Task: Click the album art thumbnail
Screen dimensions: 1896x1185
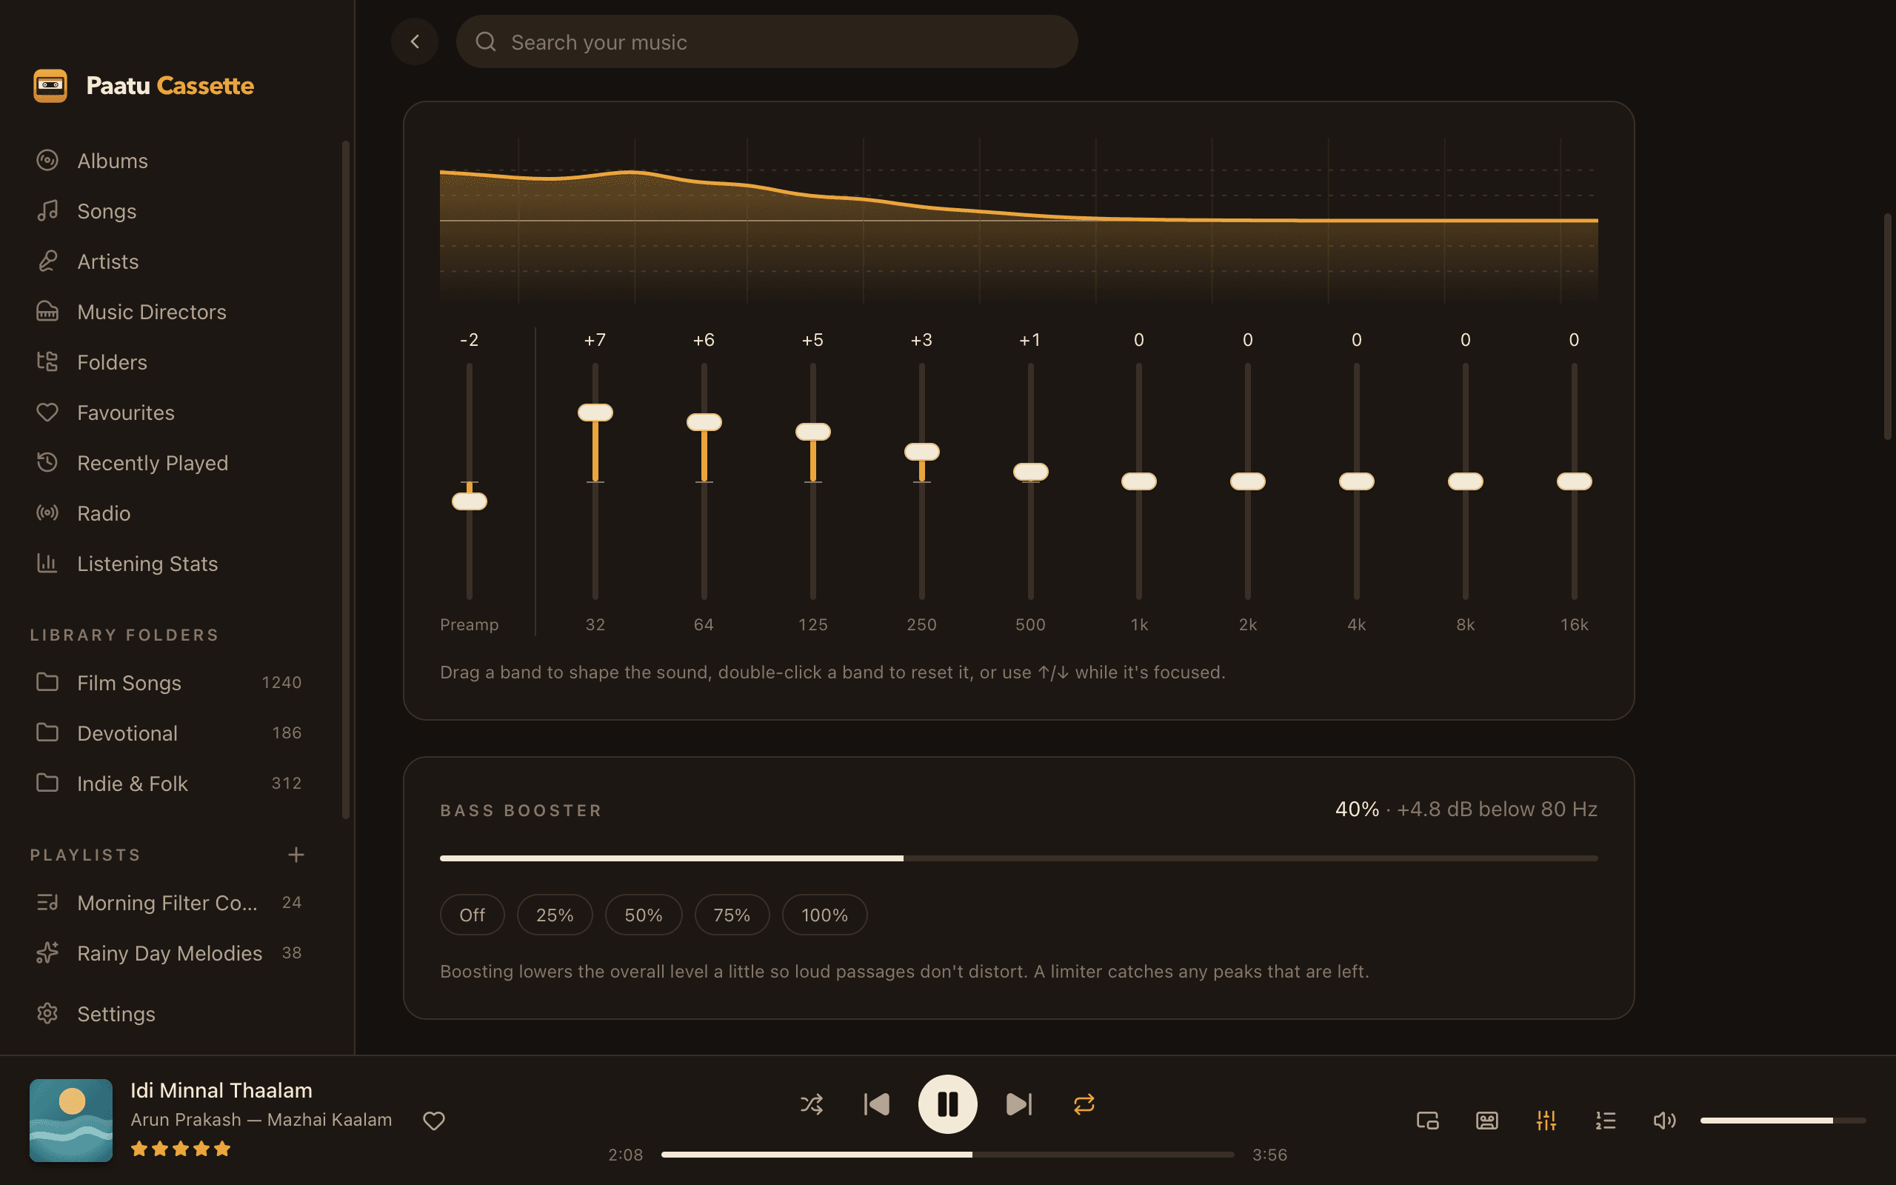Action: [70, 1121]
